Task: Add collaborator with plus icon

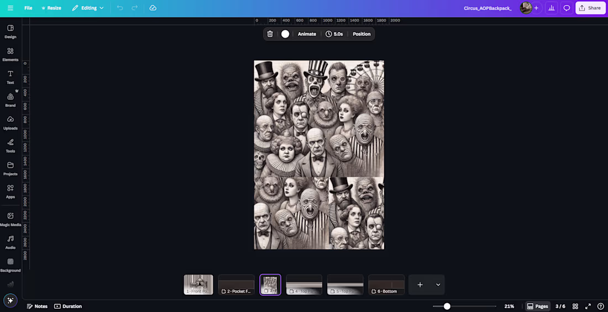Action: pyautogui.click(x=536, y=8)
